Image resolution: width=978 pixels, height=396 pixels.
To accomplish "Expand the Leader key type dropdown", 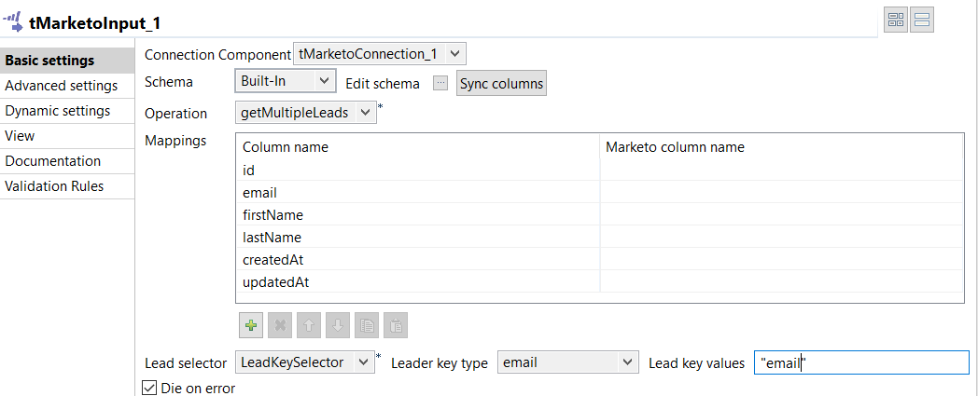I will pos(566,362).
